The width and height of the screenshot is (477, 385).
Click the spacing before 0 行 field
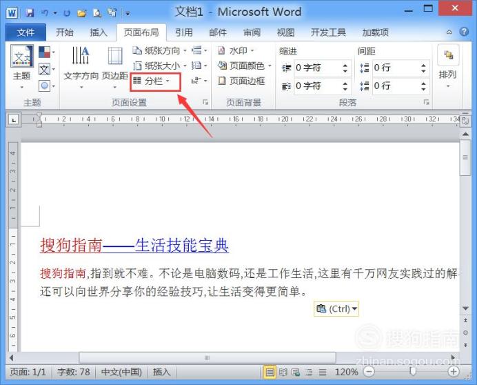click(x=396, y=68)
